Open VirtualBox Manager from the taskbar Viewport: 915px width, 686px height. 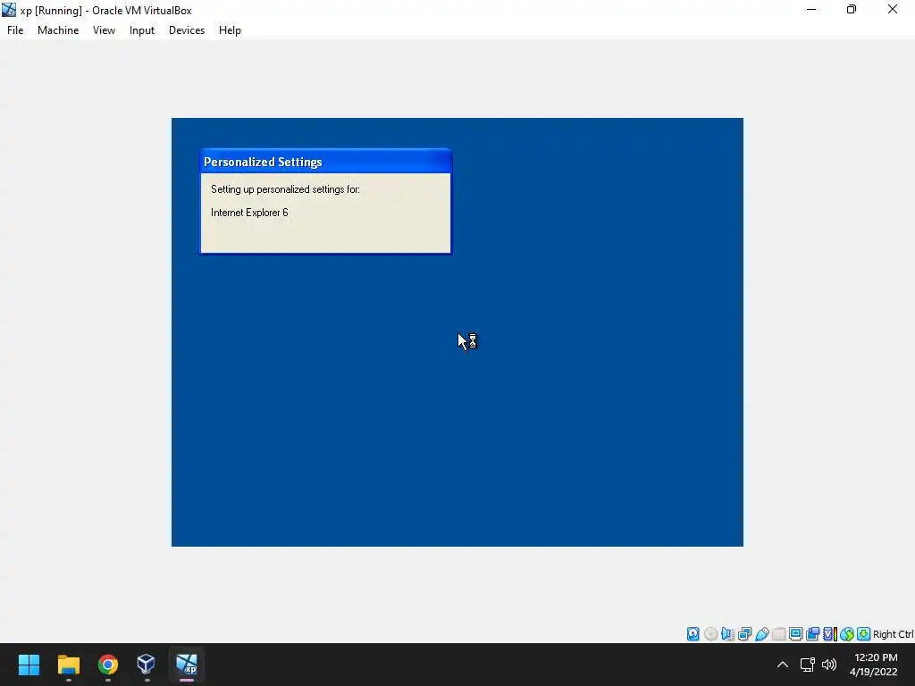click(x=147, y=665)
